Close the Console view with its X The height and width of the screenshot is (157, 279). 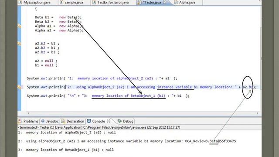point(109,121)
